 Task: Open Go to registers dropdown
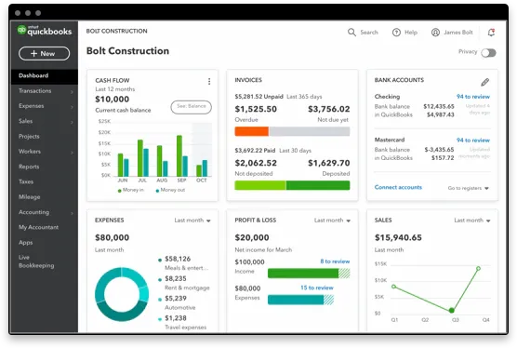point(469,188)
